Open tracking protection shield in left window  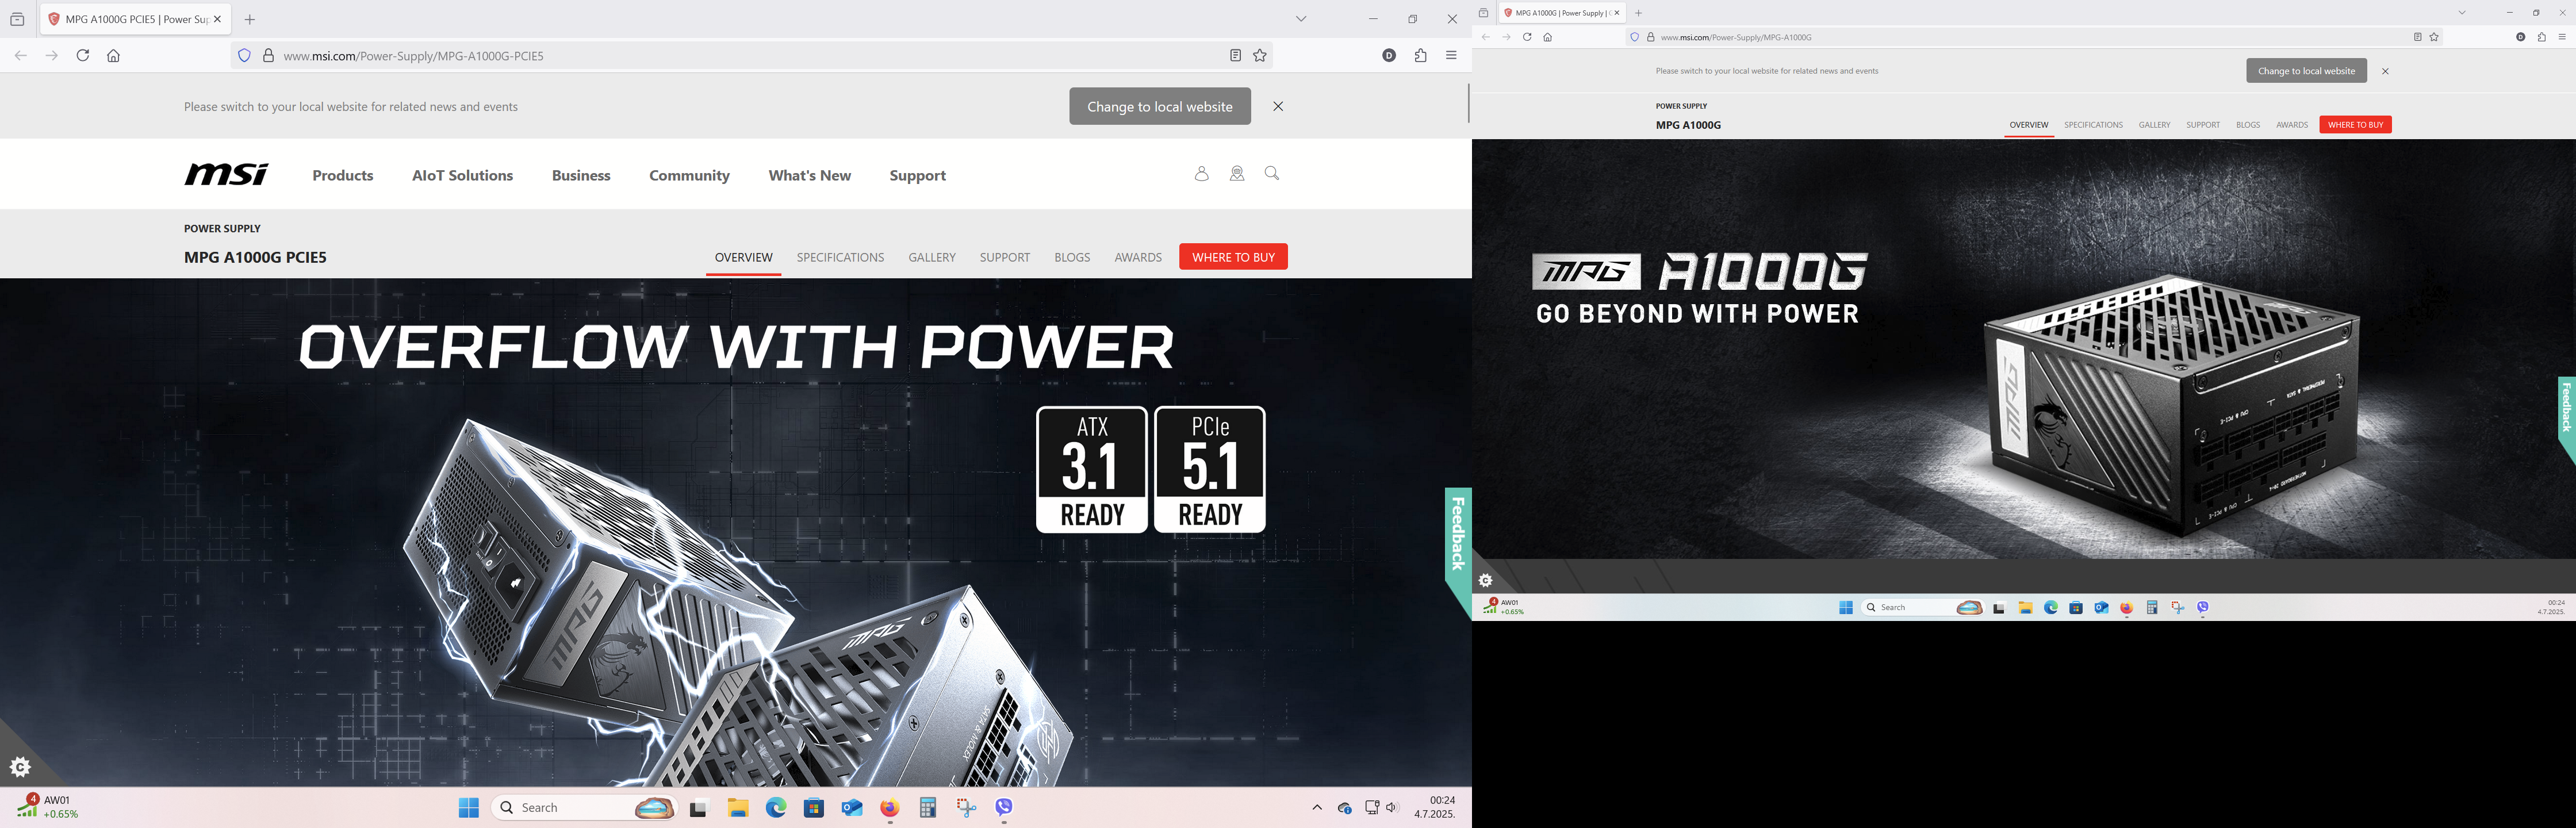[x=244, y=55]
